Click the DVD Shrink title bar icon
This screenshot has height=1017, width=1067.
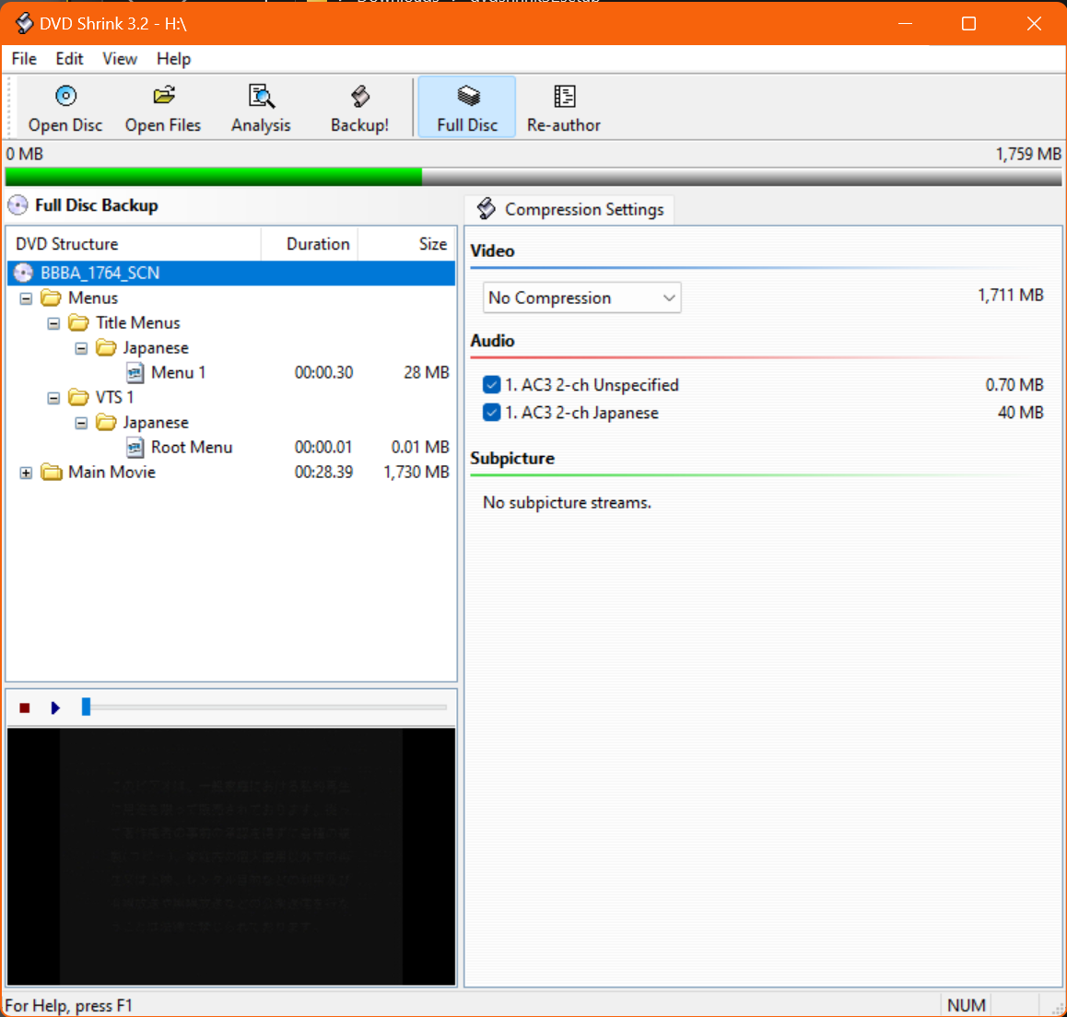(25, 23)
